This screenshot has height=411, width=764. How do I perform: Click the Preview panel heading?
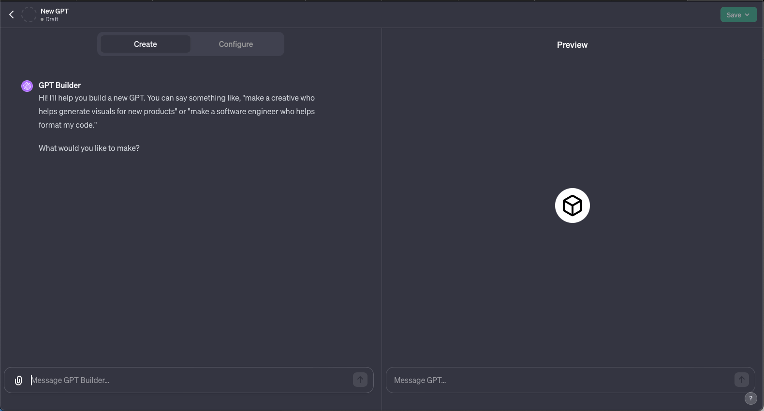pyautogui.click(x=572, y=45)
